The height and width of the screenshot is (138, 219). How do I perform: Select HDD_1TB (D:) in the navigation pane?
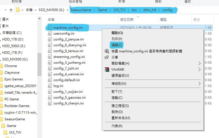tap(13, 39)
